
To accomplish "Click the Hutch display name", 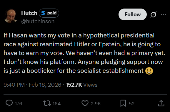I will (x=29, y=13).
